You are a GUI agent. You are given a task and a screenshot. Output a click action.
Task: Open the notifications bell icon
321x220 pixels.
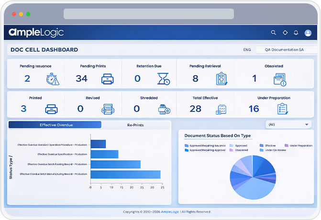click(296, 33)
